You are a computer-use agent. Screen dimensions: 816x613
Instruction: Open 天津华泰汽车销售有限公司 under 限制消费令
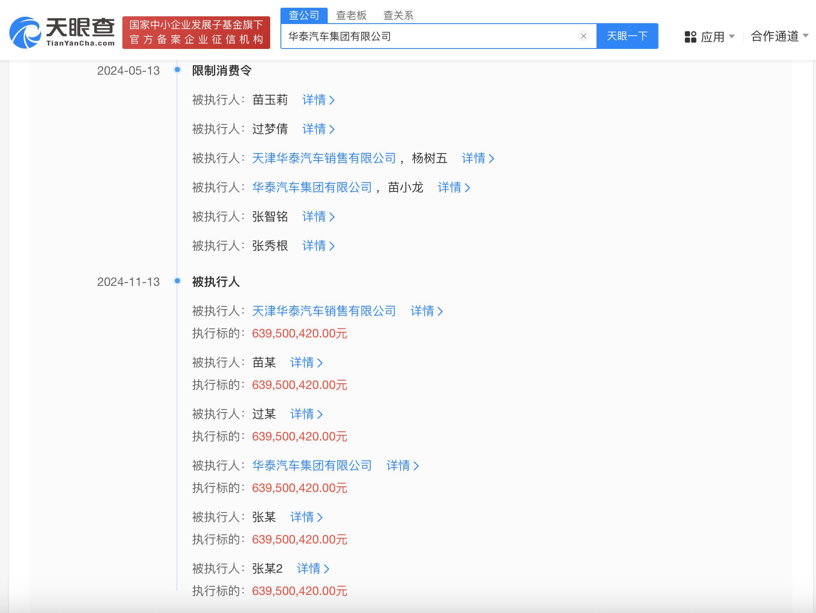point(324,158)
